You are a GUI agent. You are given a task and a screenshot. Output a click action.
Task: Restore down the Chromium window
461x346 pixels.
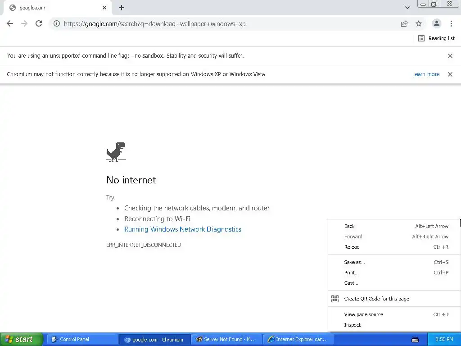(434, 4)
